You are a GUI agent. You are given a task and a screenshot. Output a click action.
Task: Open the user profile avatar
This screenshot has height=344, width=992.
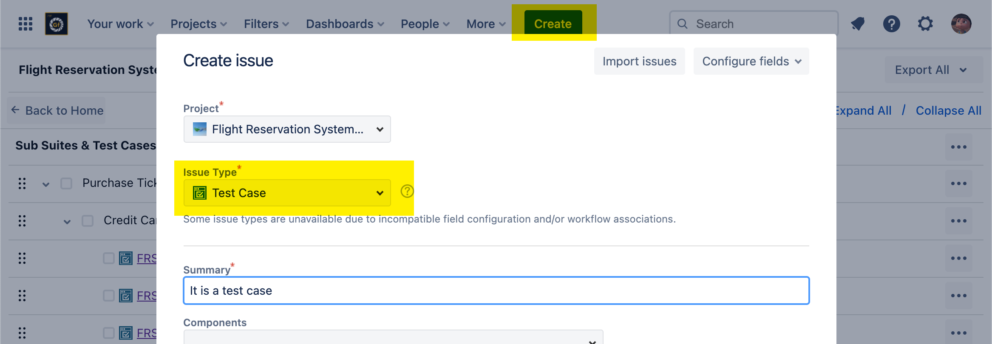pos(961,24)
